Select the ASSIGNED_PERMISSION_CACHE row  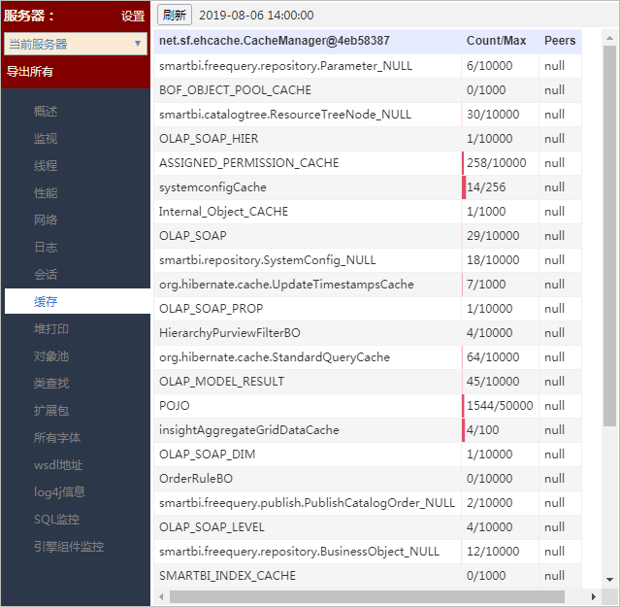point(368,162)
